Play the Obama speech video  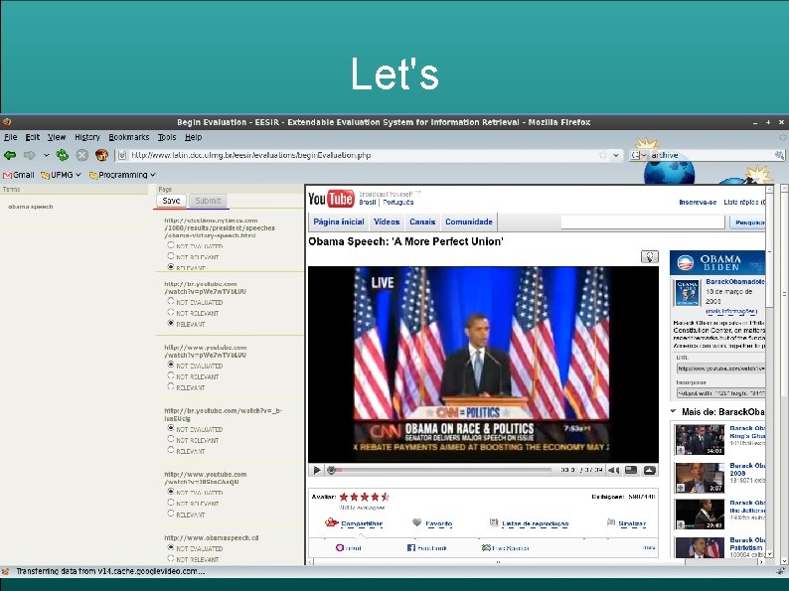tap(317, 470)
